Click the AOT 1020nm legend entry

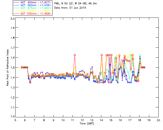pyautogui.click(x=32, y=13)
